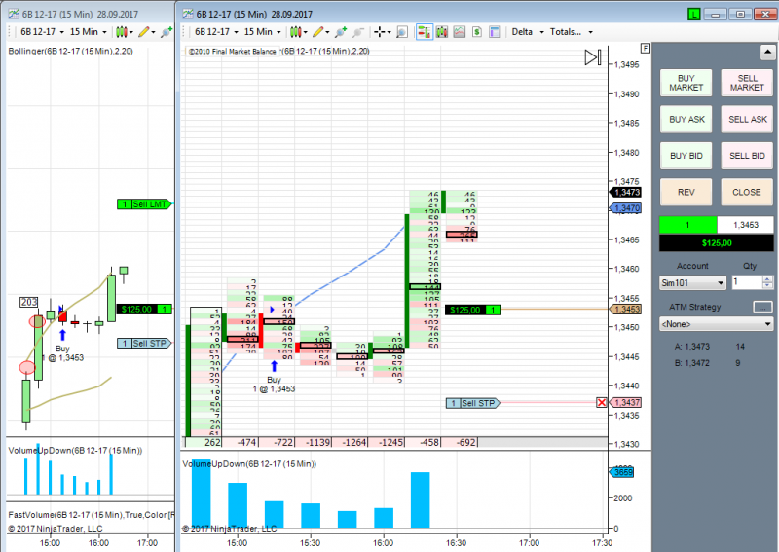The width and height of the screenshot is (779, 552).
Task: Open the Data Series candlestick icon
Action: point(442,32)
